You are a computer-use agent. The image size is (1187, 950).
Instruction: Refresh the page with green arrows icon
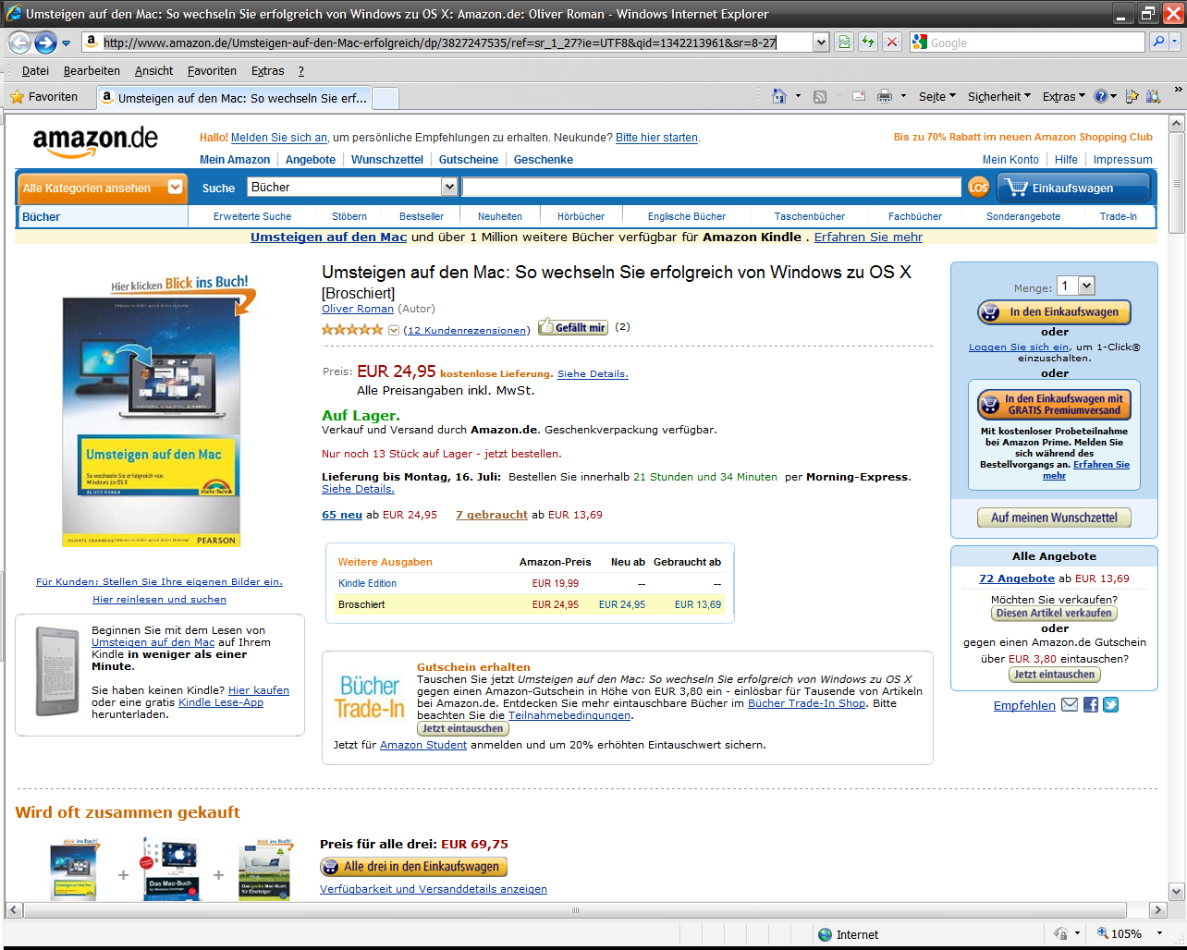tap(867, 43)
